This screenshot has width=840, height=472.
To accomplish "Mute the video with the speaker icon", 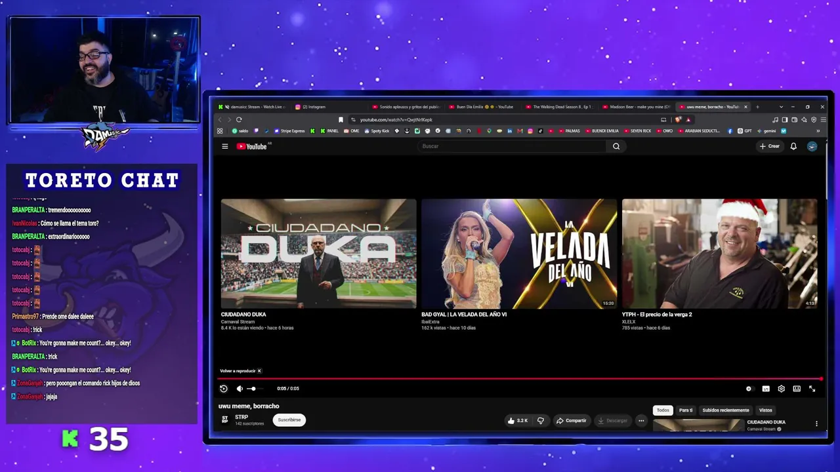I will pos(240,389).
